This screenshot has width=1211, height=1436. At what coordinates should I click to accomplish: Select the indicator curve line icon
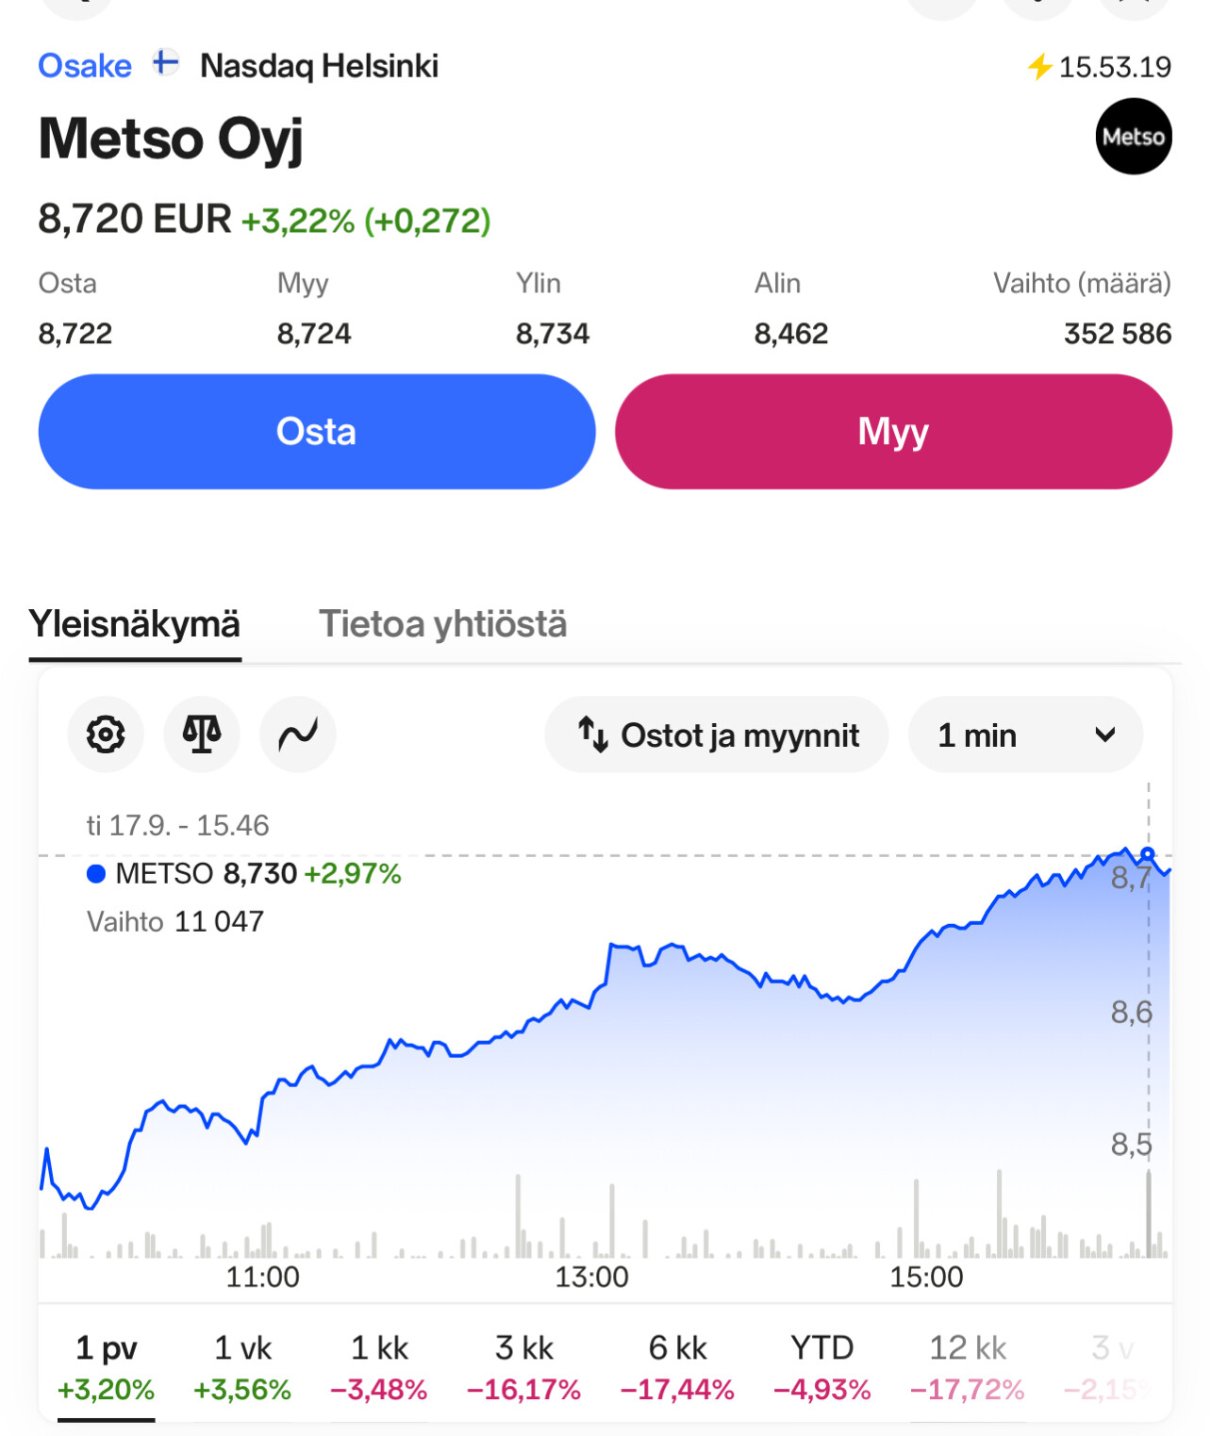298,735
